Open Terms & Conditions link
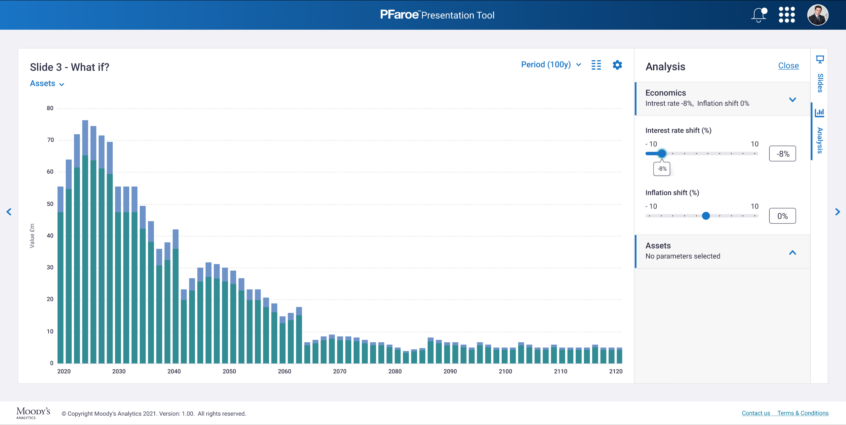Screen dimensions: 846x425 [x=803, y=413]
